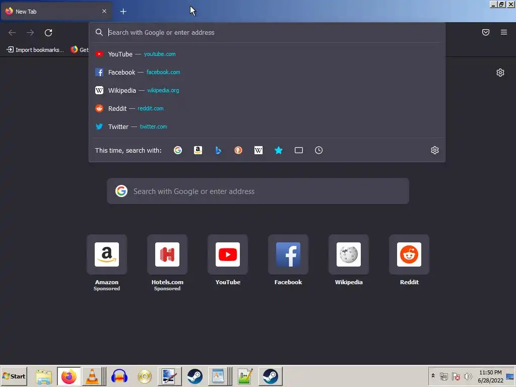Show hidden system tray icons
Viewport: 516px width, 387px height.
(433, 376)
